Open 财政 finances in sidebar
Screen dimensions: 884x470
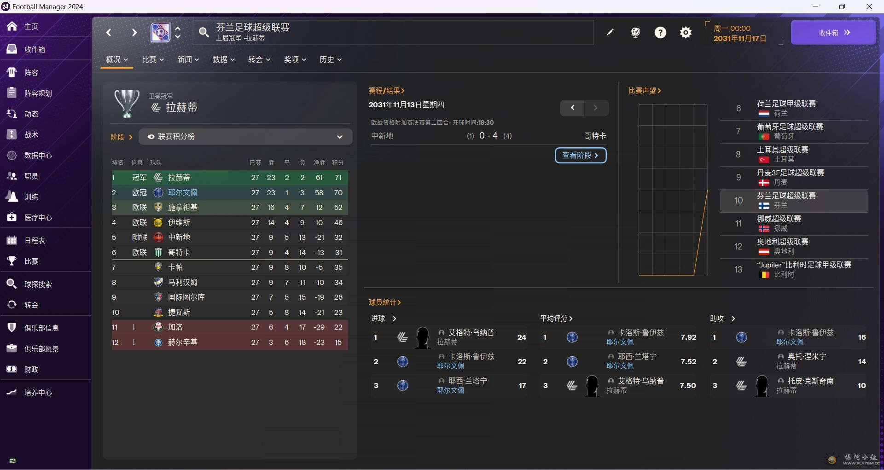[x=31, y=369]
